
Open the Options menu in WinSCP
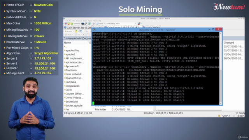90,21
